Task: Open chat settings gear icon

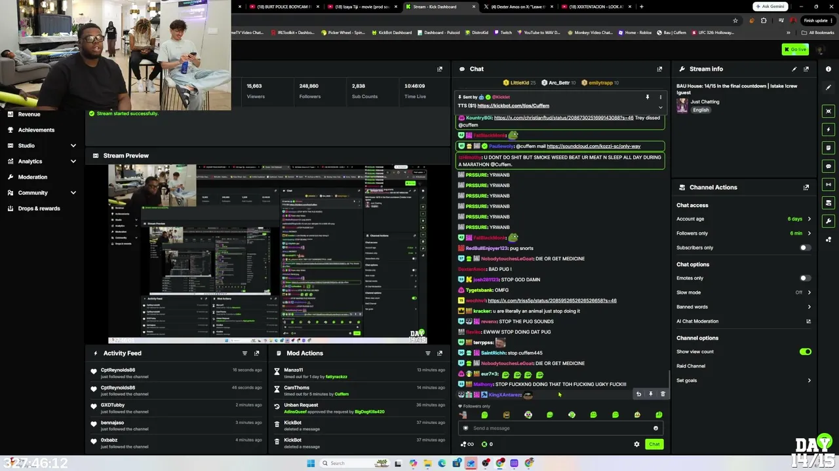Action: click(x=636, y=444)
